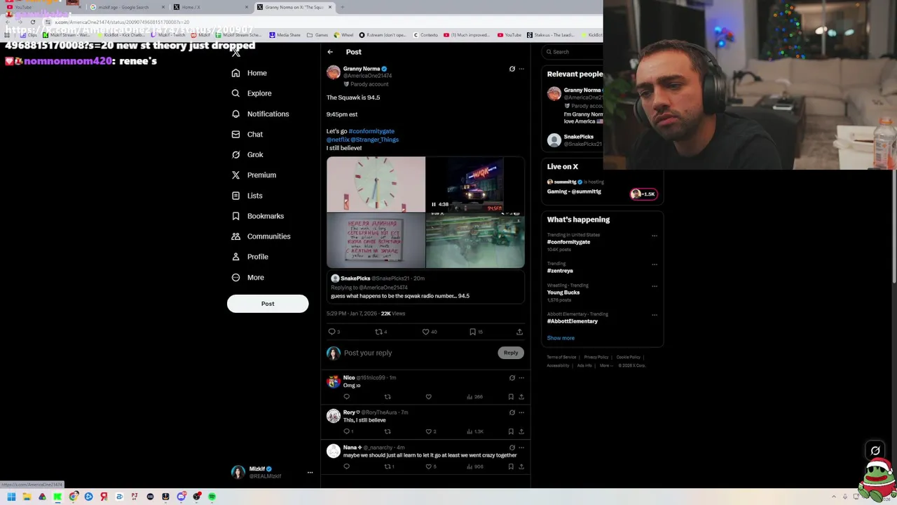Bookmark the main post with 15 bookmarks
Image resolution: width=897 pixels, height=505 pixels.
[x=472, y=332]
